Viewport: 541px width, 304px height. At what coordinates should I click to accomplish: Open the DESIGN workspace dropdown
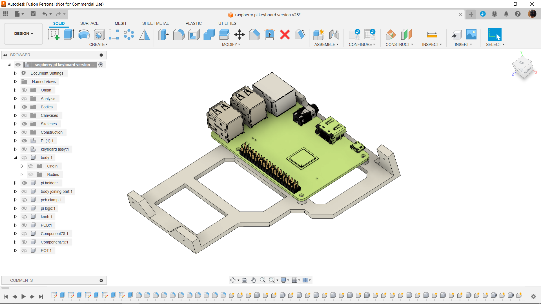[24, 33]
